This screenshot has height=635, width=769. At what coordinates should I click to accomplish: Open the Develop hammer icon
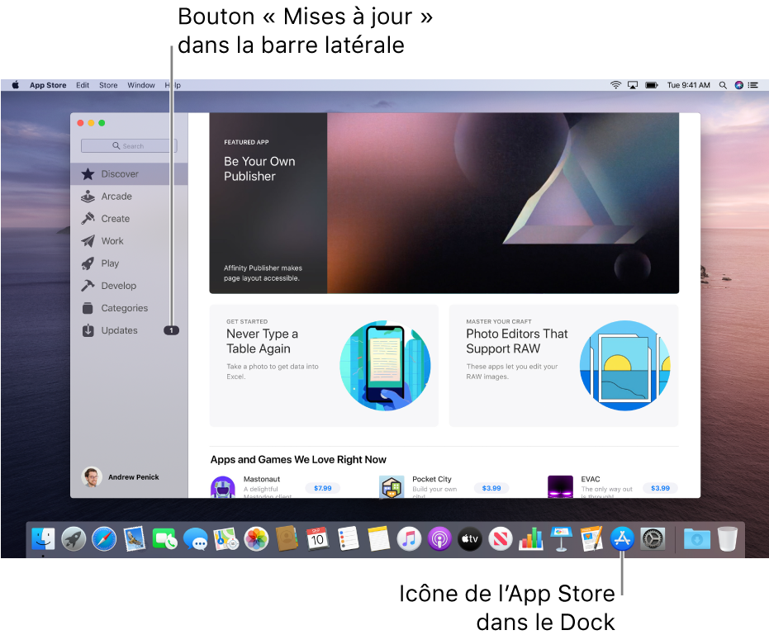point(88,286)
